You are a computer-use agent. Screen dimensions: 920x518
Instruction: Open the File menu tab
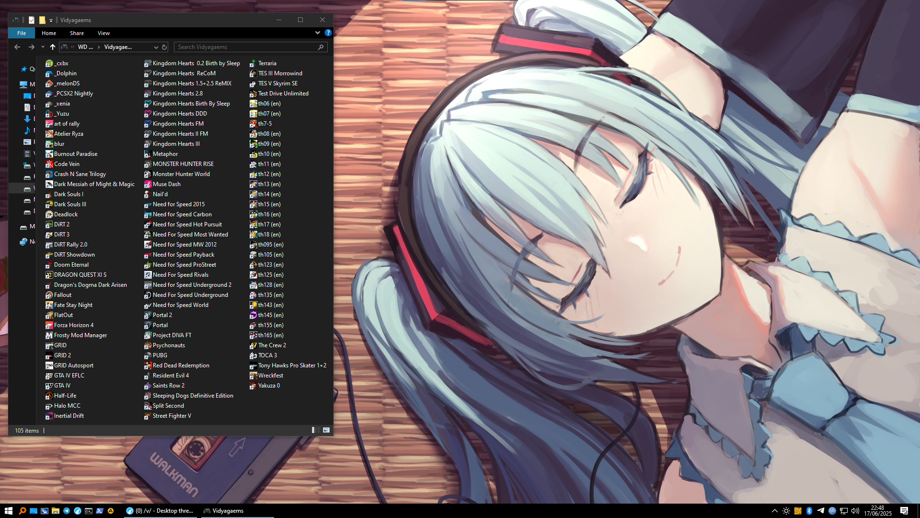(22, 33)
